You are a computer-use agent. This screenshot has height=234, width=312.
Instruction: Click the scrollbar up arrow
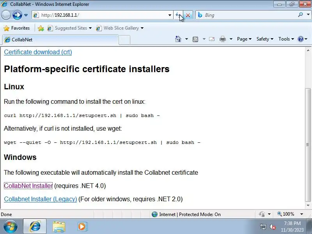tap(308, 51)
